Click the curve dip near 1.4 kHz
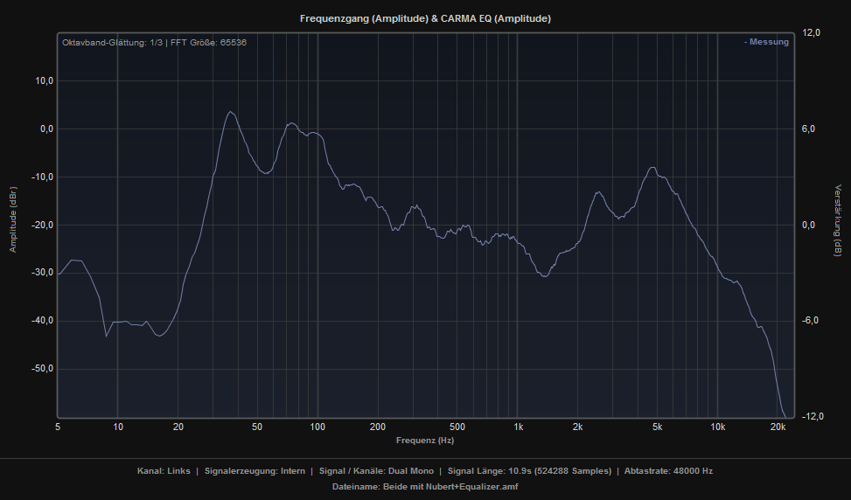 [544, 276]
